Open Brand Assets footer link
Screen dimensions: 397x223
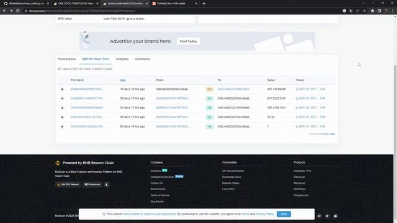[x=158, y=189]
